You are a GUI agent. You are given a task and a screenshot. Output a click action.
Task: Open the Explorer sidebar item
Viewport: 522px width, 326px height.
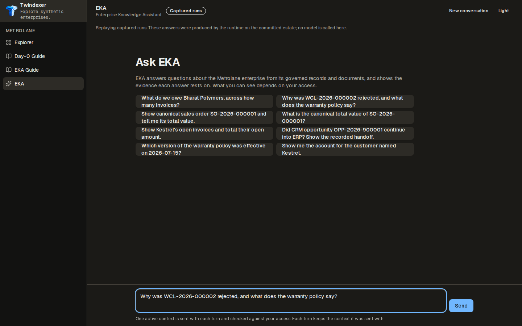coord(43,42)
